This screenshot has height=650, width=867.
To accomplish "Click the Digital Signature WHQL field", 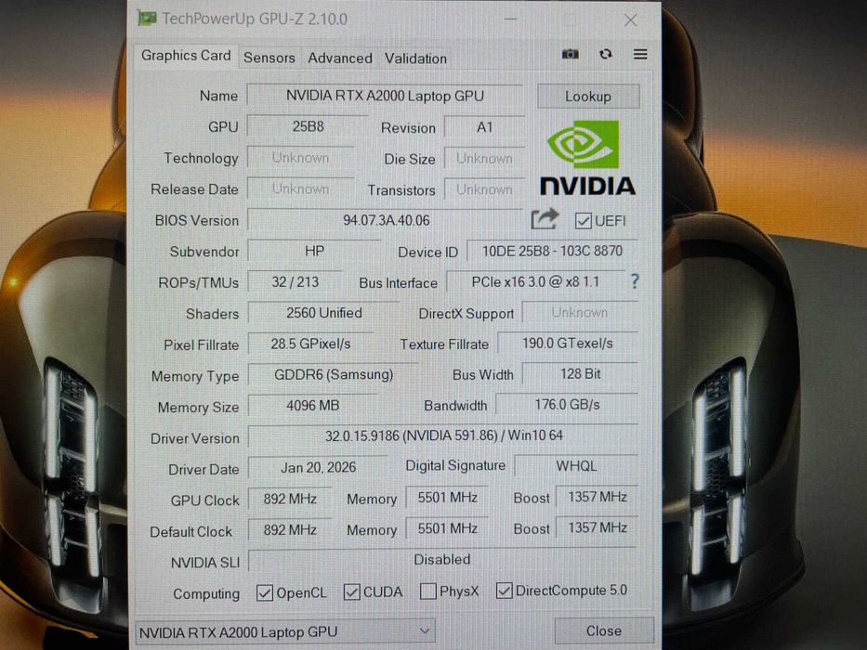I will [576, 466].
